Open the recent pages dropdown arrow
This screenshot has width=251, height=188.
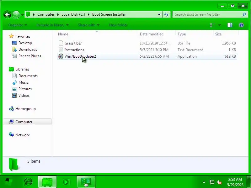22,15
